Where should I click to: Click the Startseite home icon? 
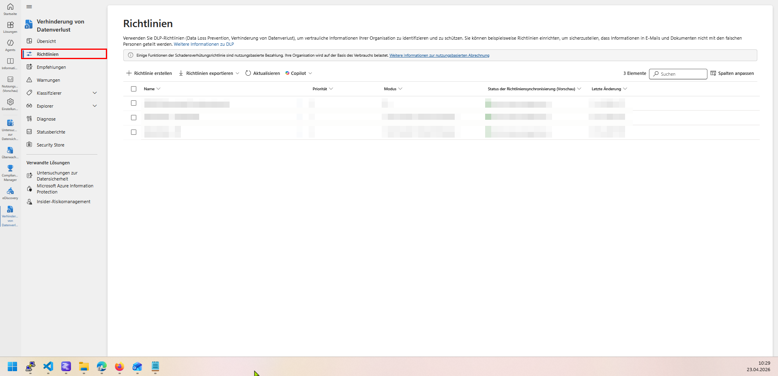[10, 7]
